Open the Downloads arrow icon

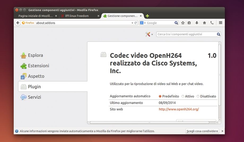point(197,23)
